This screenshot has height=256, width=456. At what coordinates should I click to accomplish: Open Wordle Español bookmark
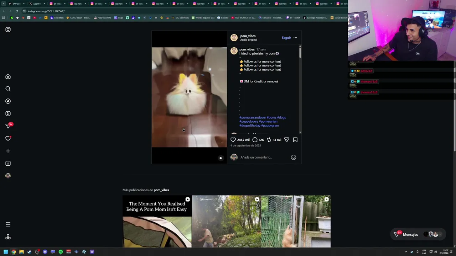(x=203, y=18)
